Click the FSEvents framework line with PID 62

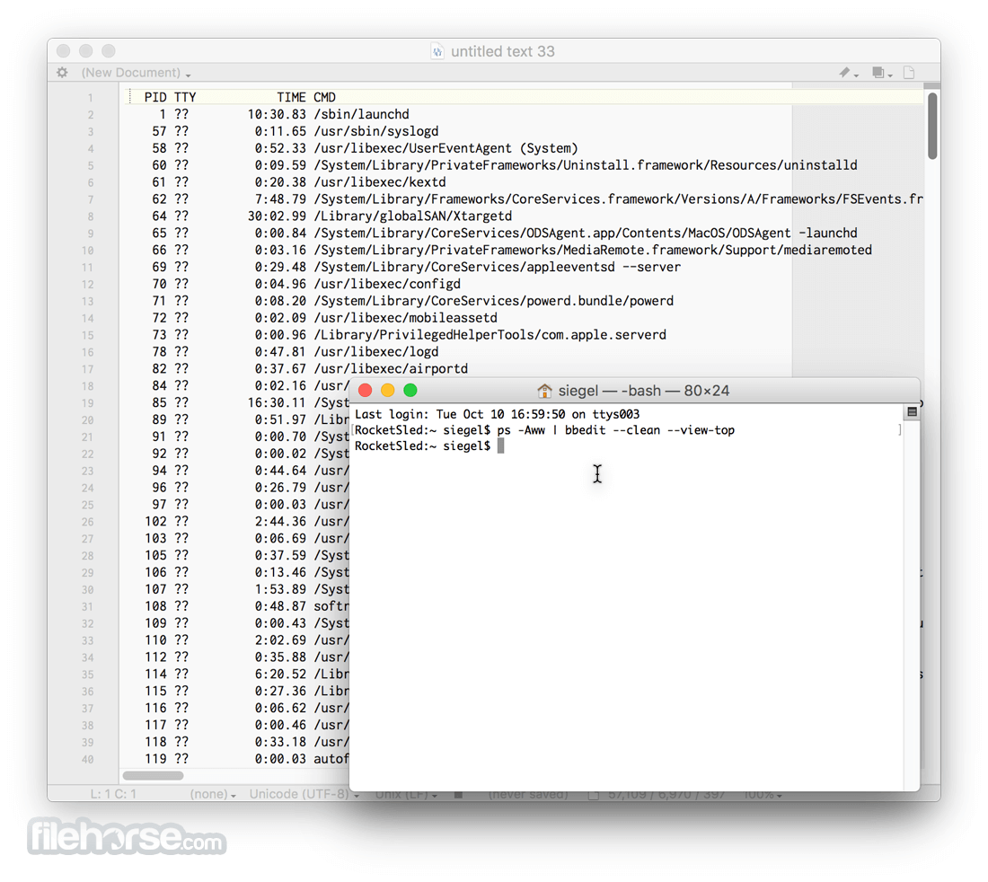pyautogui.click(x=534, y=199)
